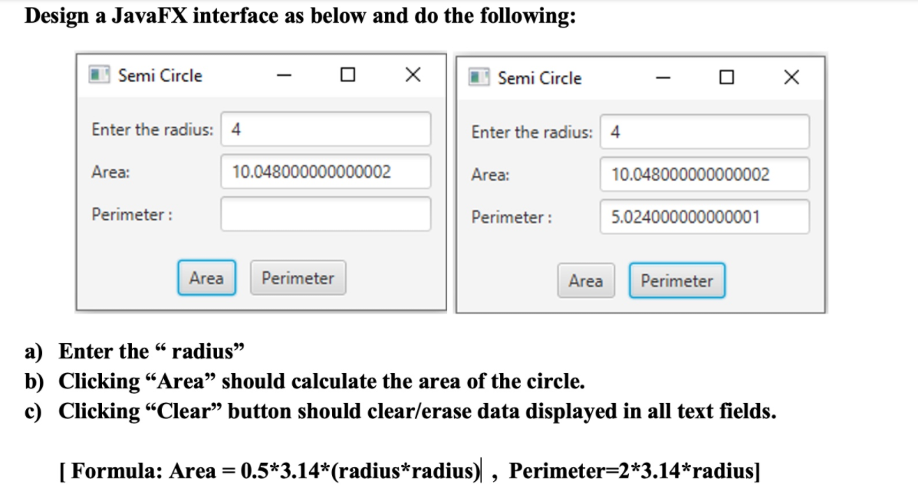The width and height of the screenshot is (918, 491).
Task: Click the empty Perimeter field in the left window
Action: 325,214
